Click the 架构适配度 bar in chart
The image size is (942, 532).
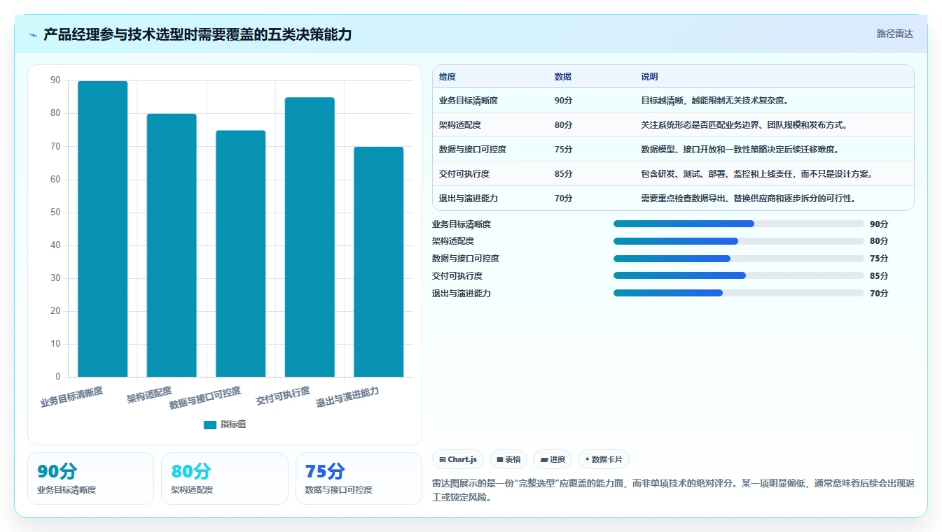(x=172, y=245)
